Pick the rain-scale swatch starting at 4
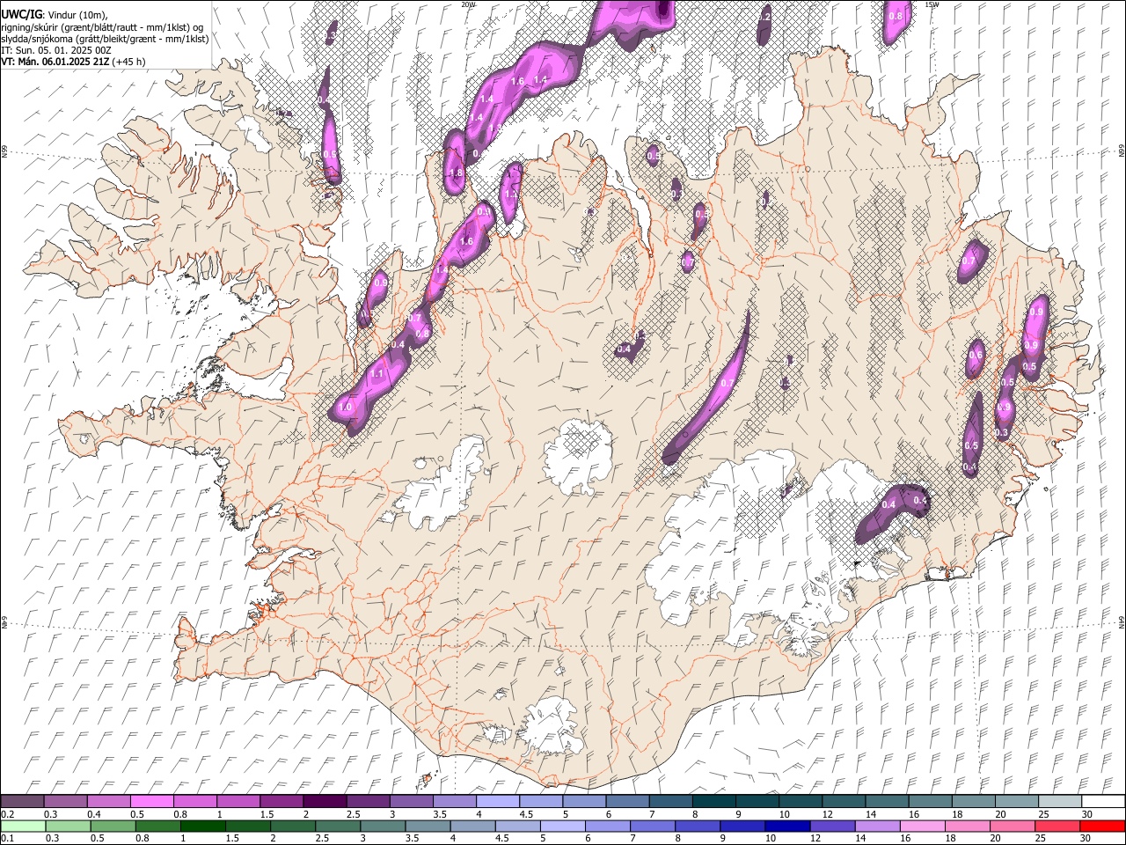This screenshot has width=1126, height=845. (x=472, y=826)
